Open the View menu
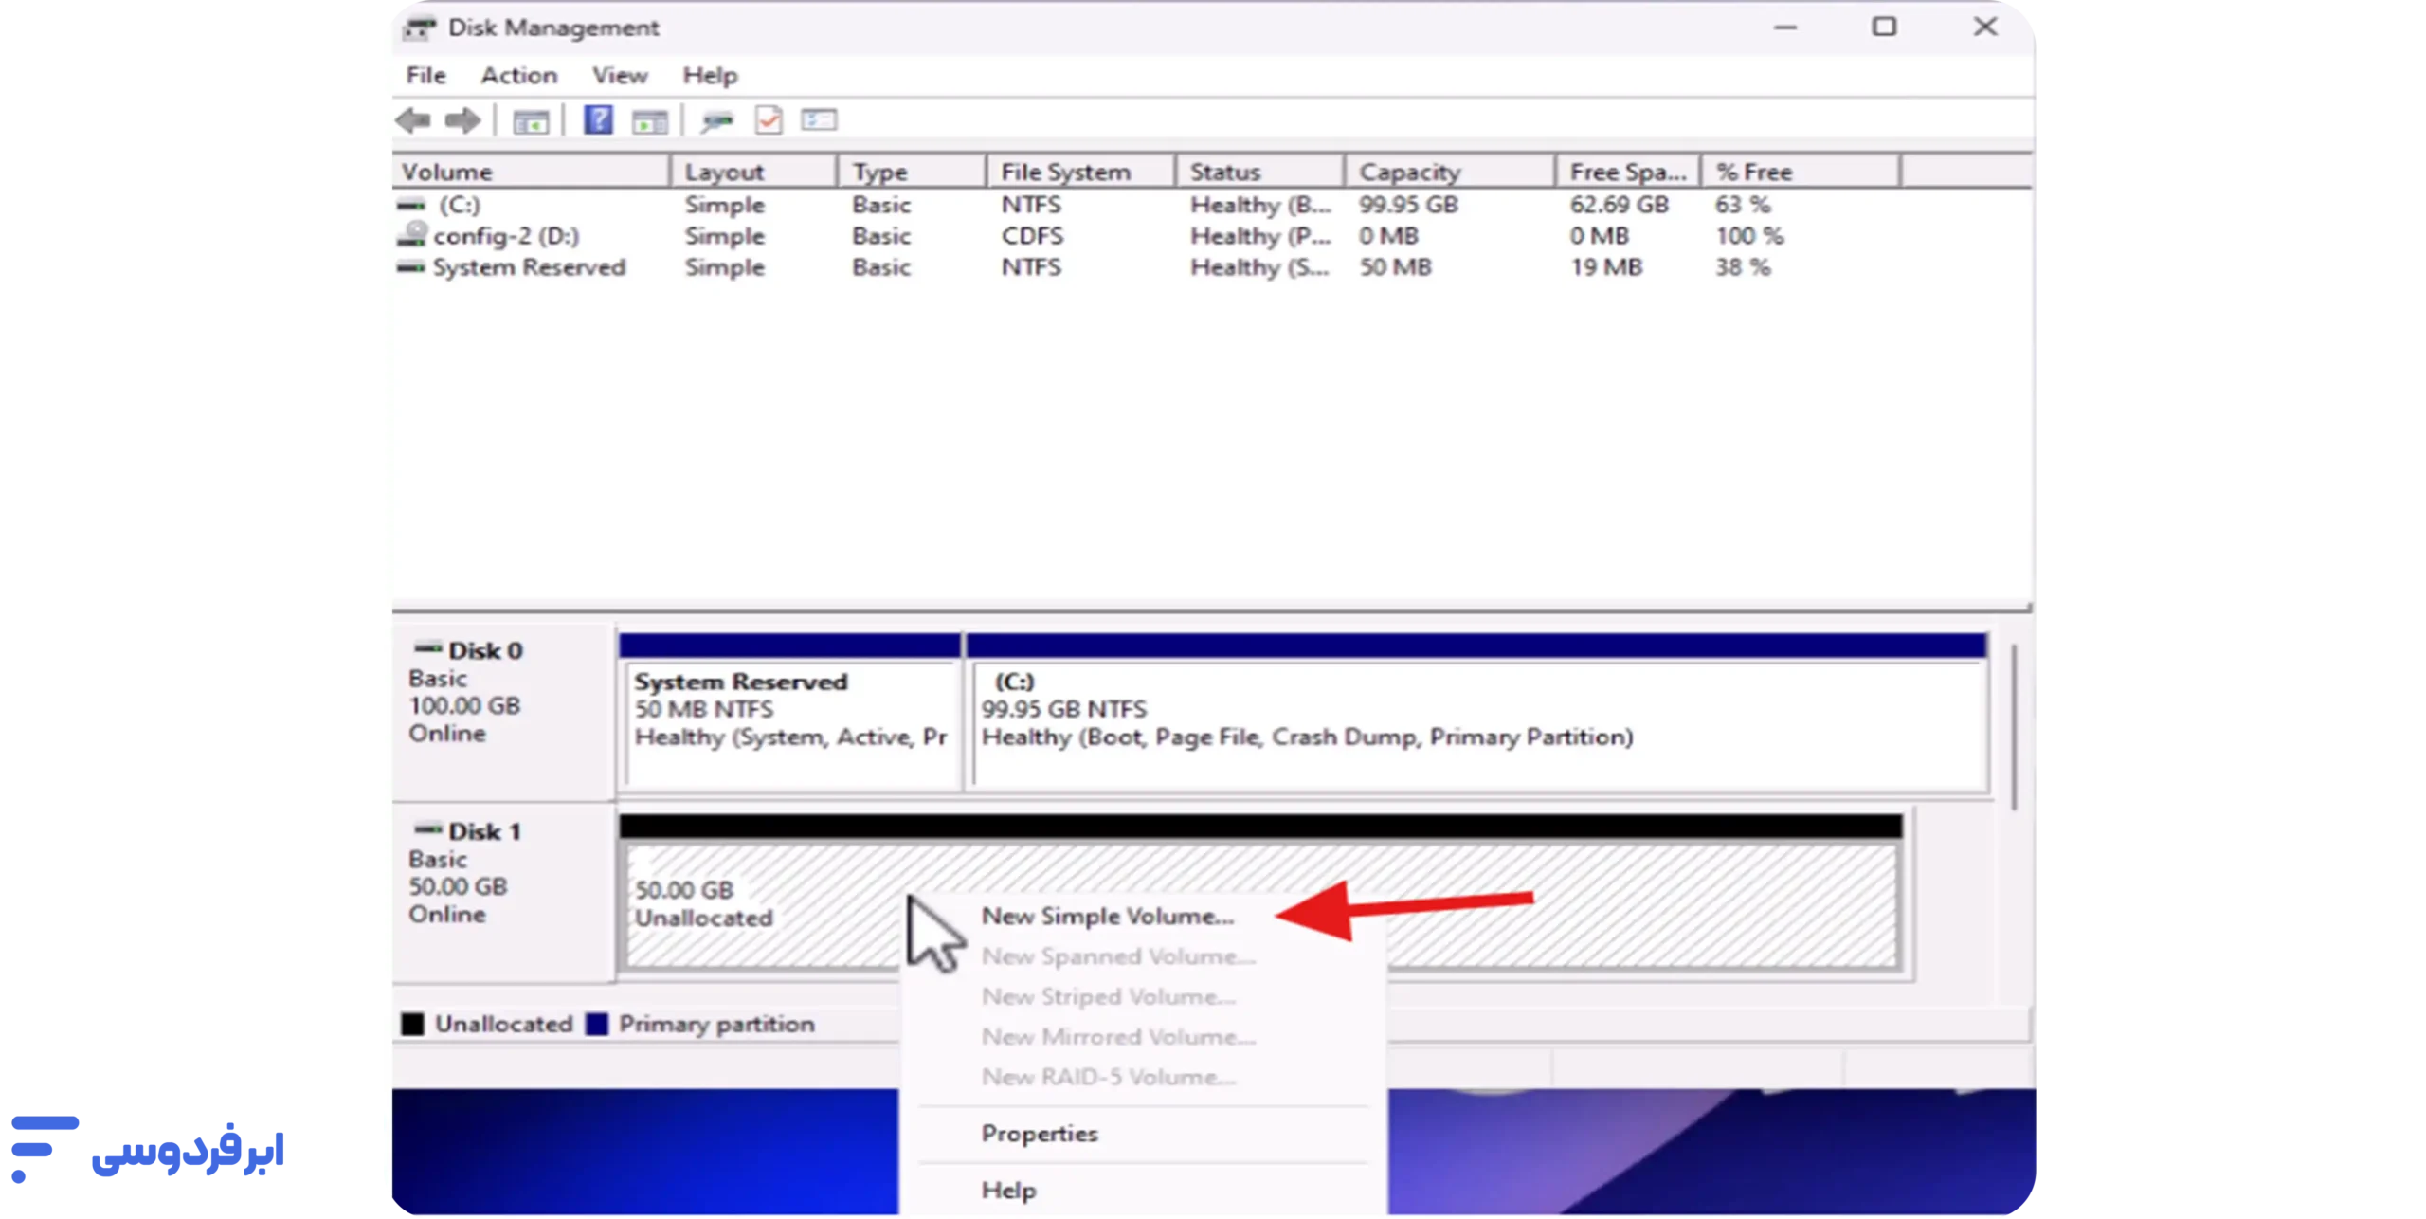The image size is (2426, 1219). pyautogui.click(x=620, y=76)
